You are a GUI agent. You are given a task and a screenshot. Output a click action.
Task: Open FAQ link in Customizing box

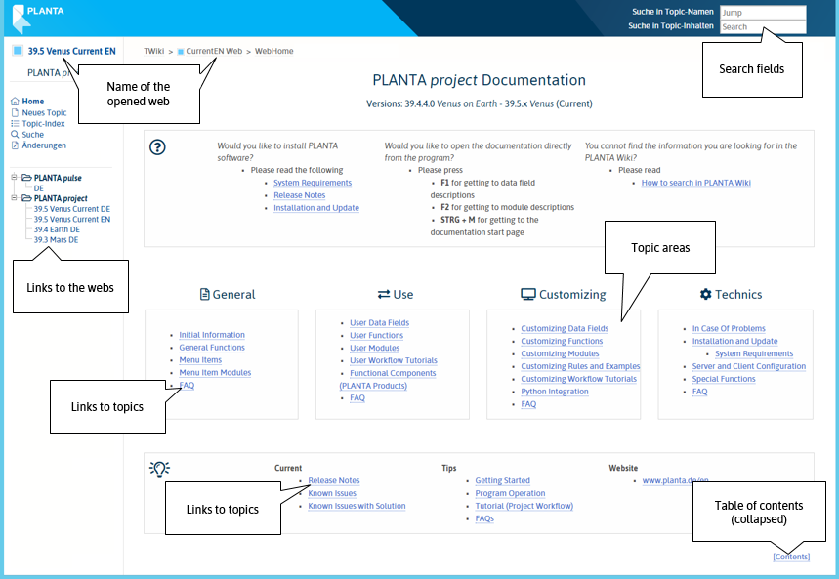pos(528,404)
